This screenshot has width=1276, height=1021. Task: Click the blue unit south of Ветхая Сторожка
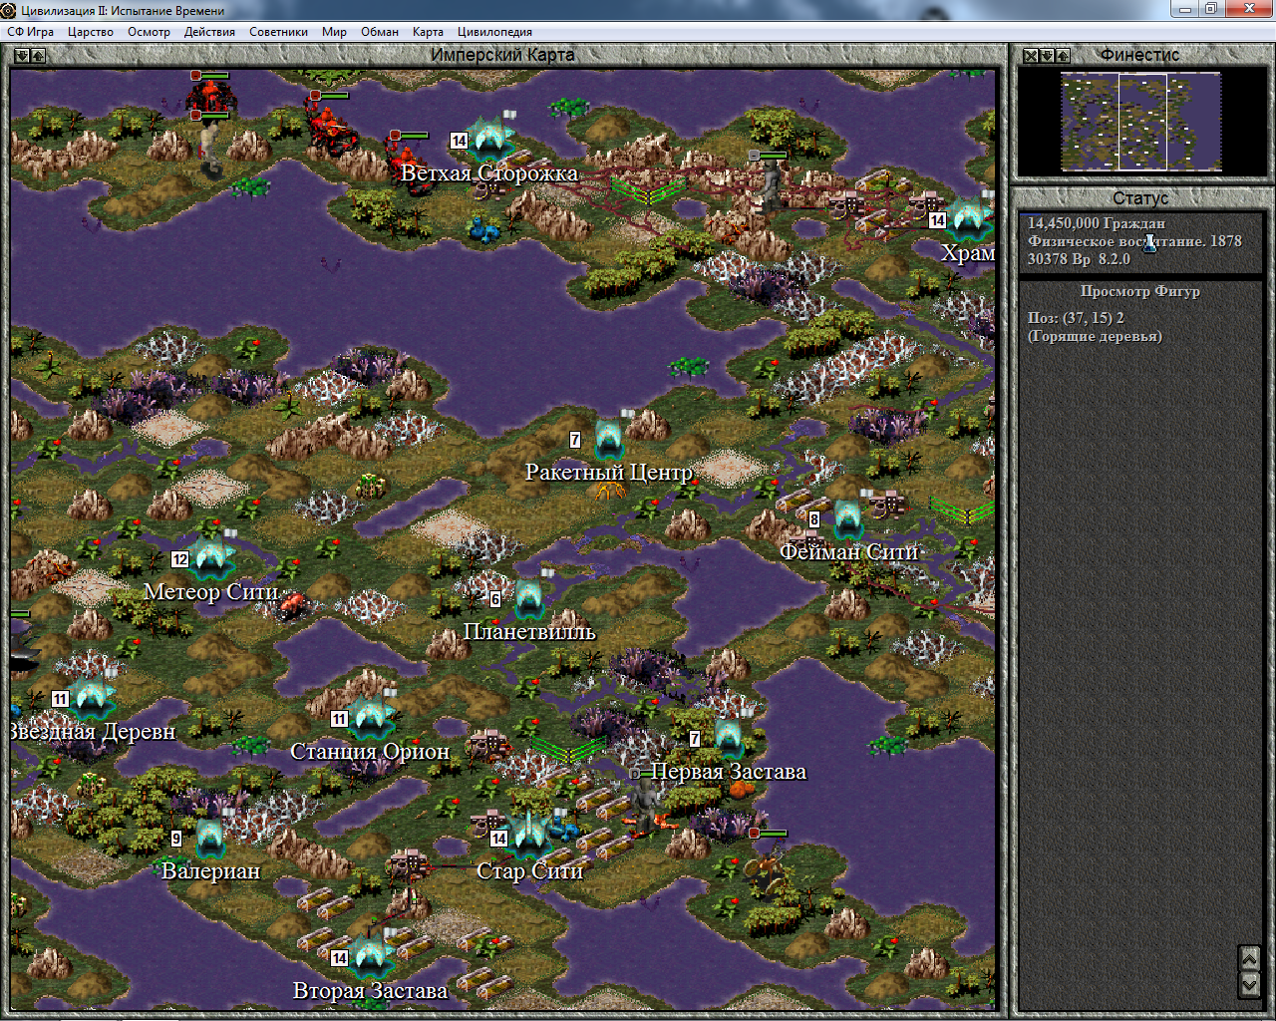coord(485,230)
